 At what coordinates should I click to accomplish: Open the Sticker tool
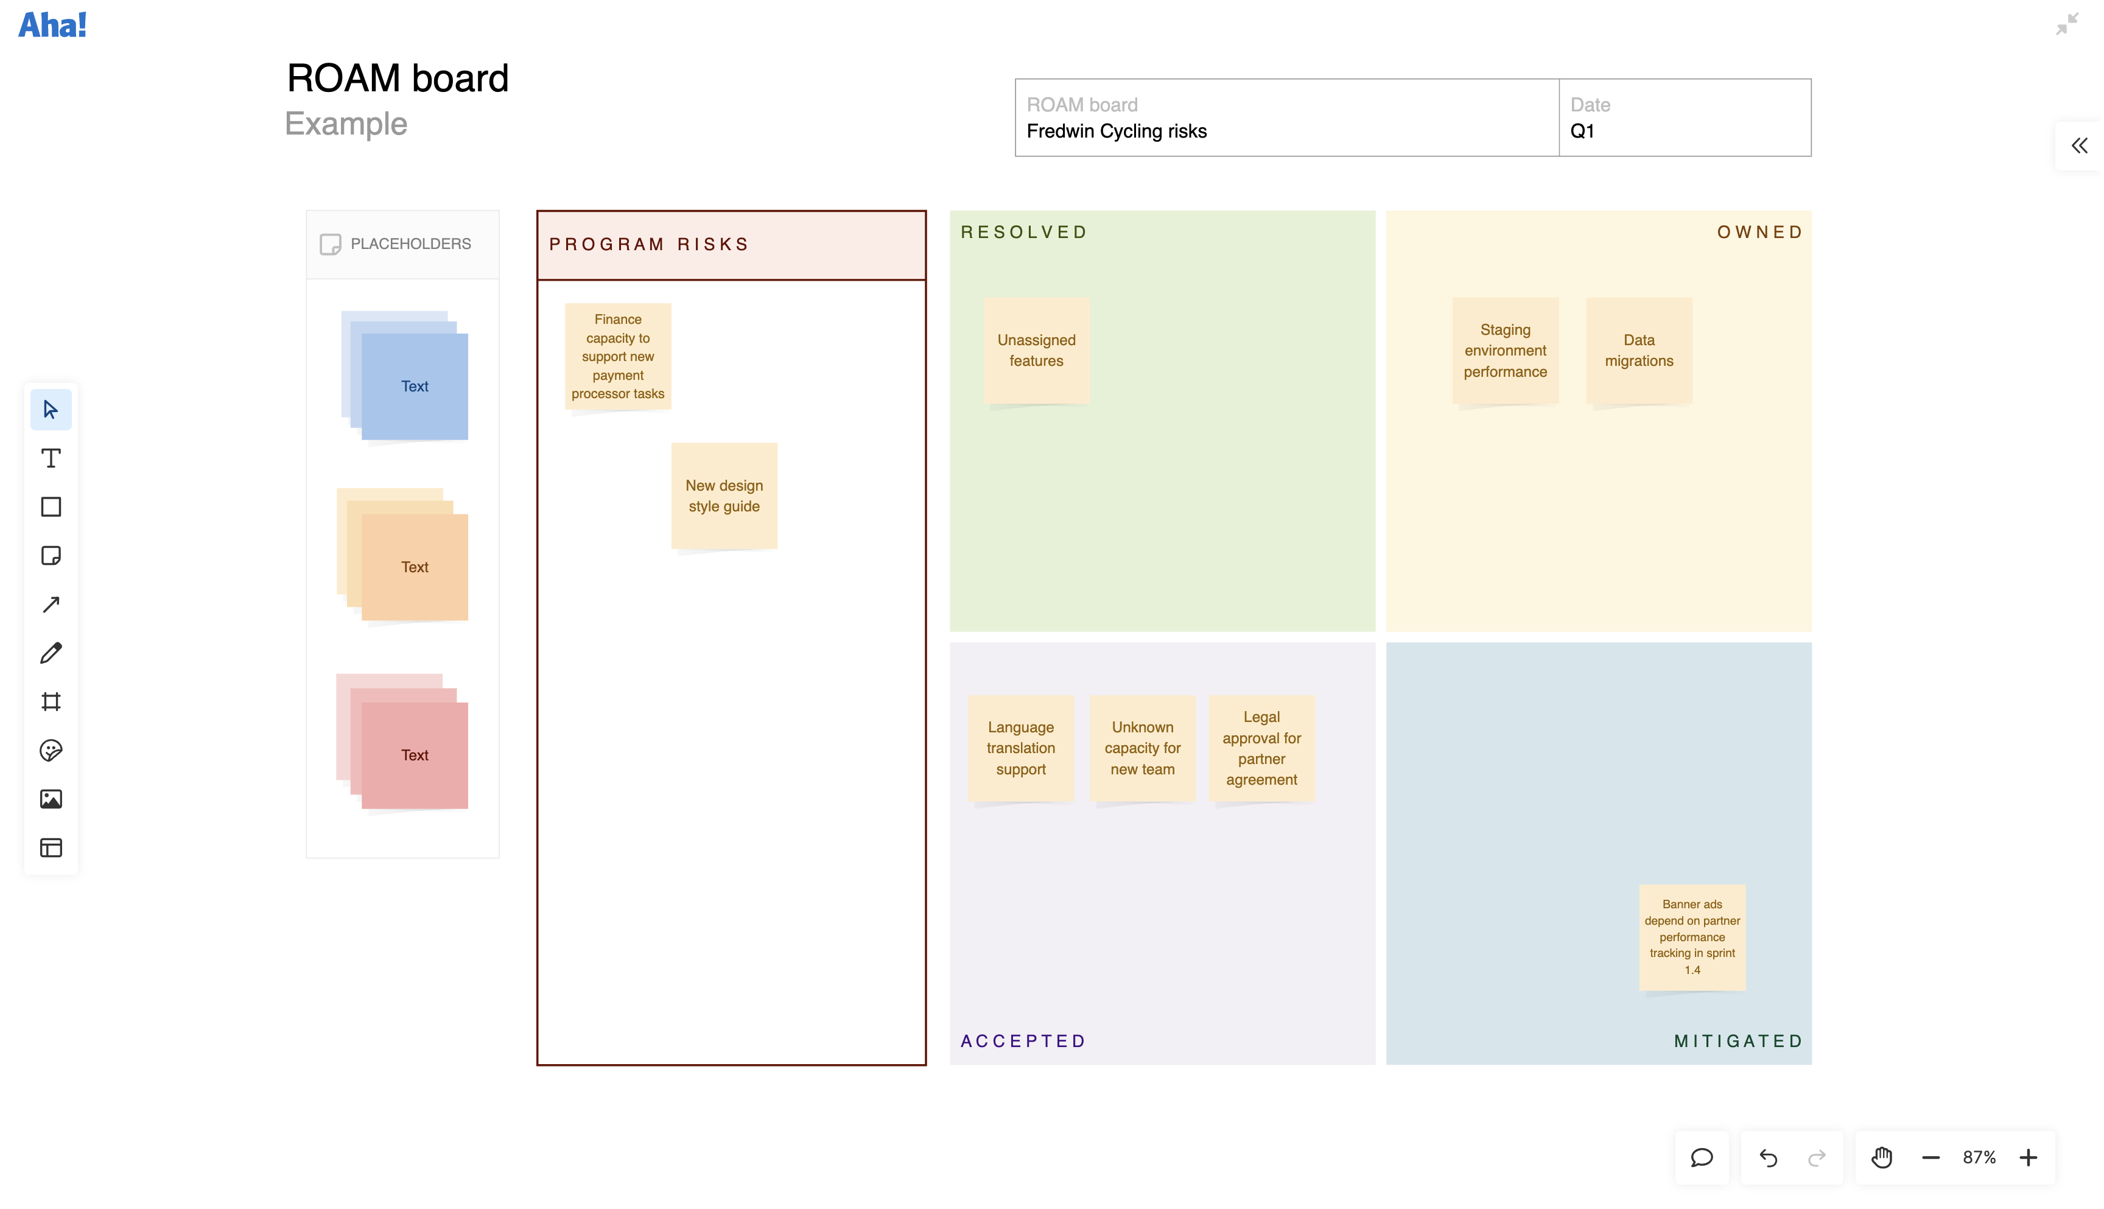pyautogui.click(x=51, y=750)
